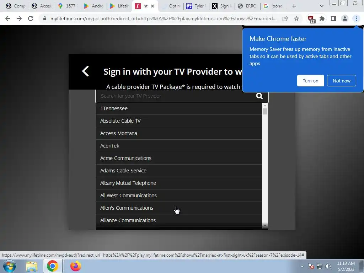Click the lock icon in address bar
Screen dimensions: 364x273
click(x=45, y=18)
